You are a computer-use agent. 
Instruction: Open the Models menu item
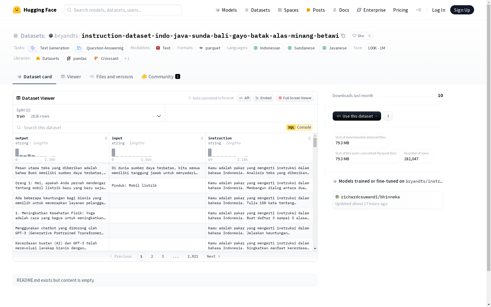pos(226,10)
